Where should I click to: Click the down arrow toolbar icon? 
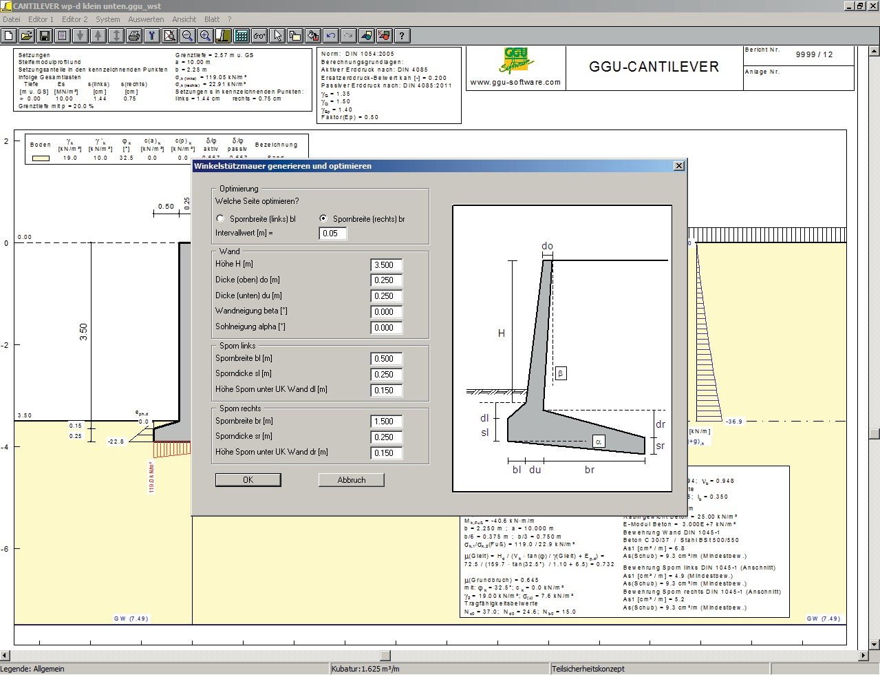[x=81, y=36]
